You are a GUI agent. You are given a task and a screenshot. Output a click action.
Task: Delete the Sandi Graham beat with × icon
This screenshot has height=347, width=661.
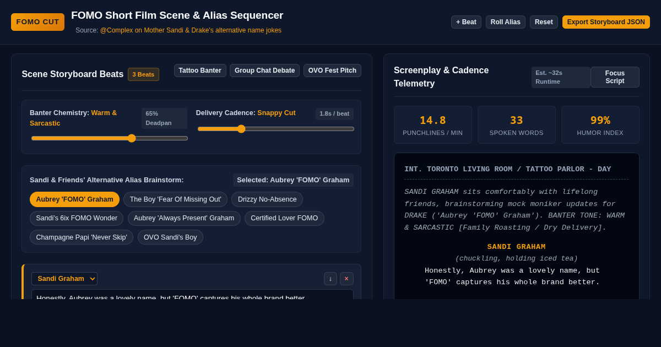coord(346,279)
